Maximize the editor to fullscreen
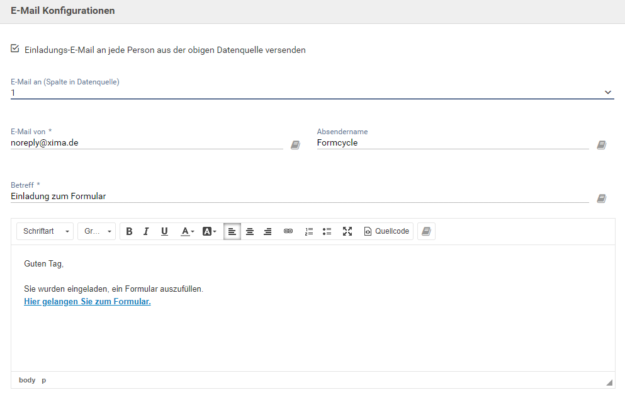Image resolution: width=625 pixels, height=402 pixels. click(x=347, y=231)
